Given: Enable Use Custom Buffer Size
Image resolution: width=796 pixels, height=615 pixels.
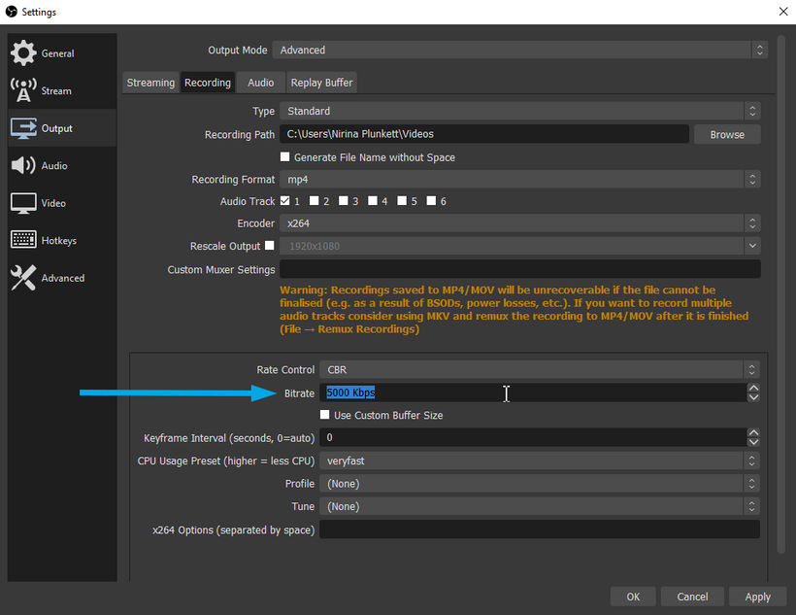Looking at the screenshot, I should click(325, 415).
